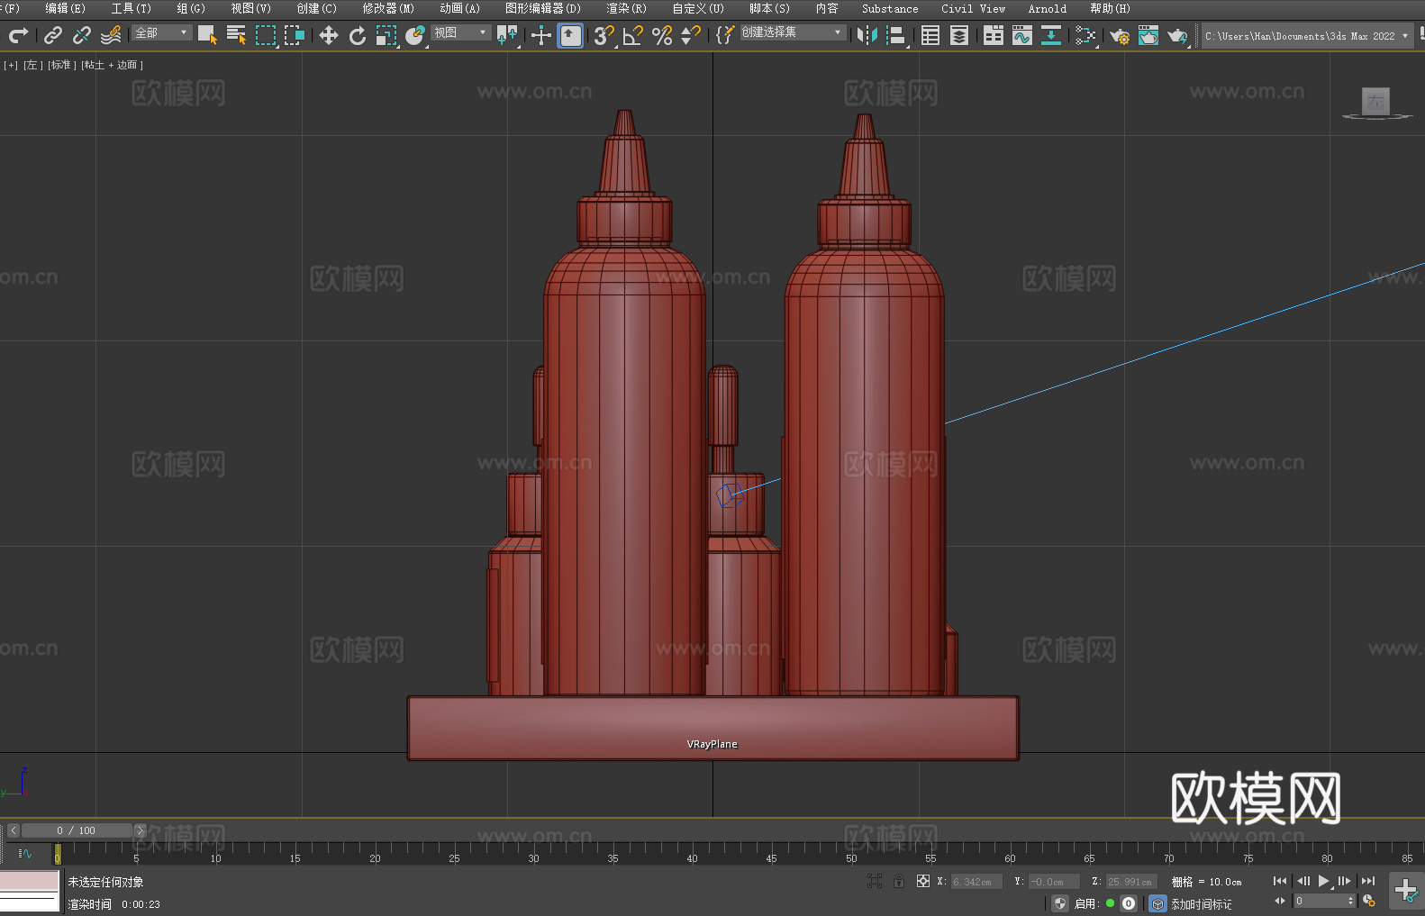Click Use Pivot Point Center icon
This screenshot has width=1425, height=916.
[x=507, y=35]
